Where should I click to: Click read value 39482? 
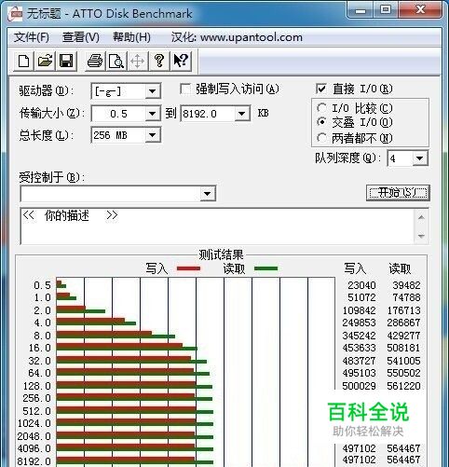pyautogui.click(x=406, y=285)
